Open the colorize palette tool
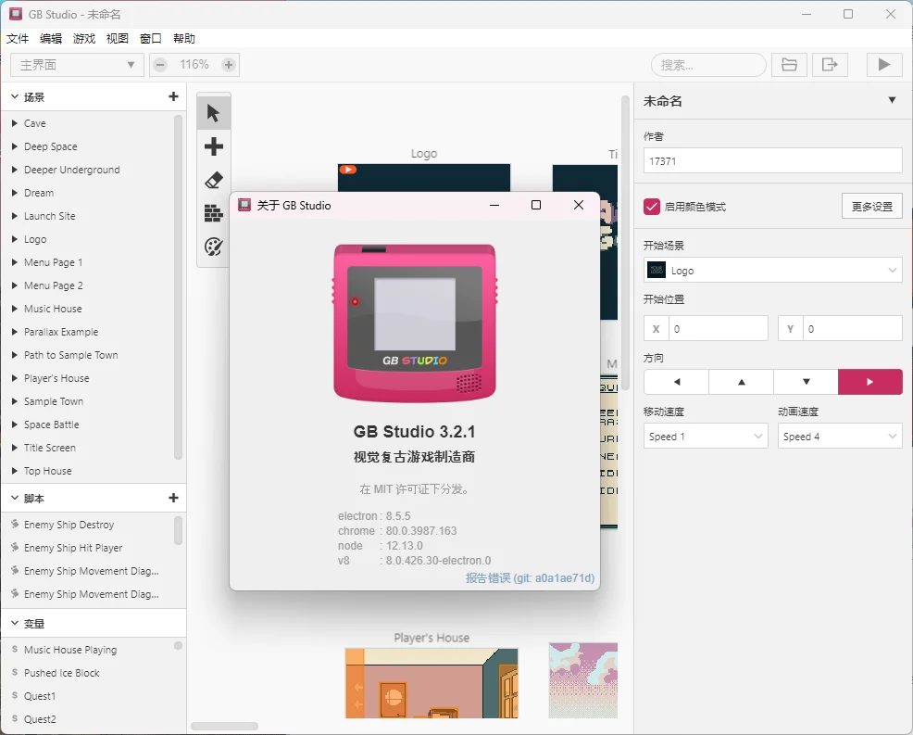The height and width of the screenshot is (735, 913). pyautogui.click(x=213, y=247)
